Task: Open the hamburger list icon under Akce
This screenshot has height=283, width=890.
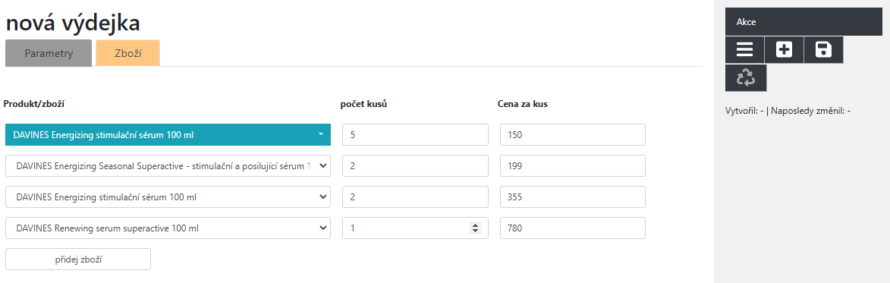Action: pyautogui.click(x=744, y=50)
